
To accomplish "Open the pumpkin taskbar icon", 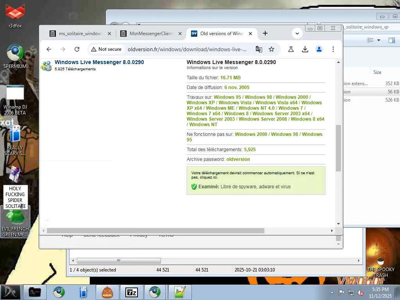I will tap(107, 292).
